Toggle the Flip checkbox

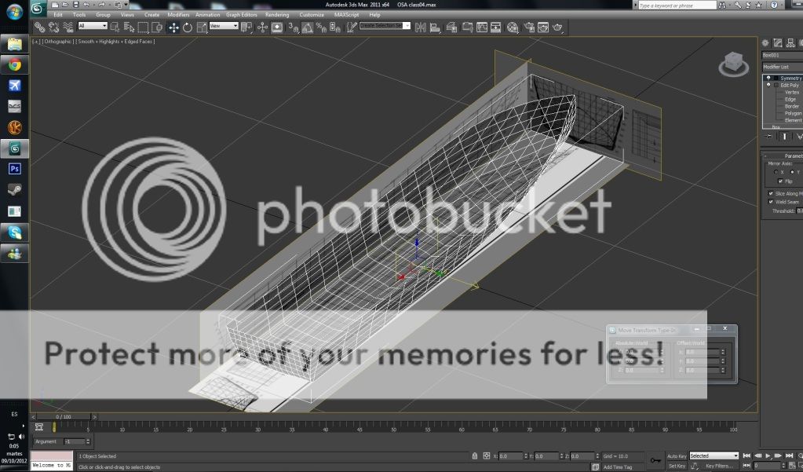(x=779, y=181)
